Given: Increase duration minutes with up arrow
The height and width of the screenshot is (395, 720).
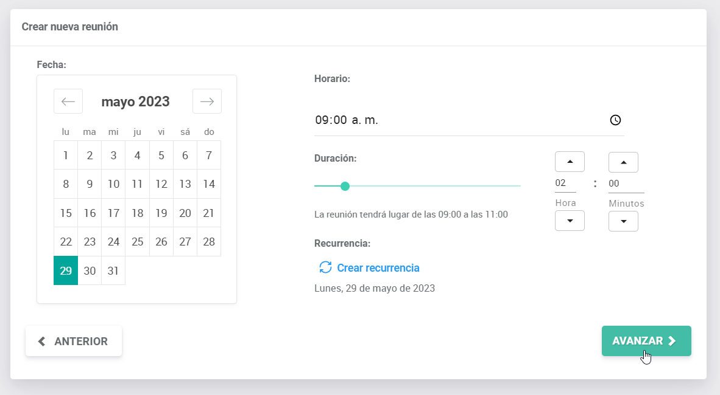Looking at the screenshot, I should point(623,162).
